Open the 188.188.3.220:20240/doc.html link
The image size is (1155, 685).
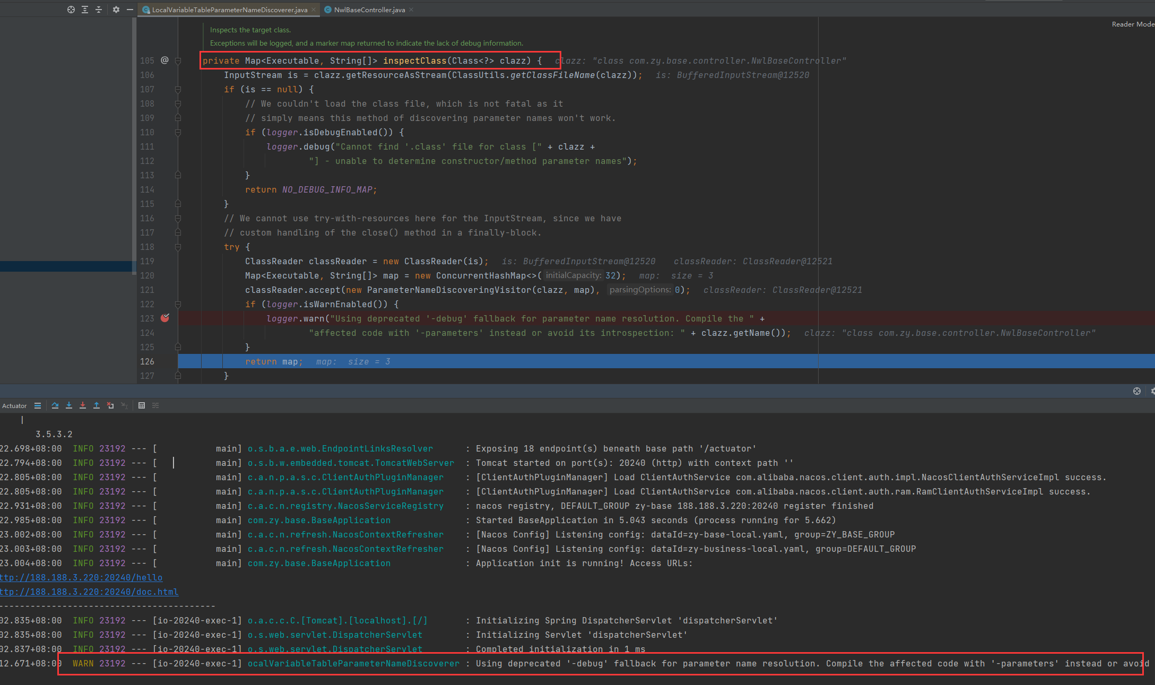coord(89,592)
